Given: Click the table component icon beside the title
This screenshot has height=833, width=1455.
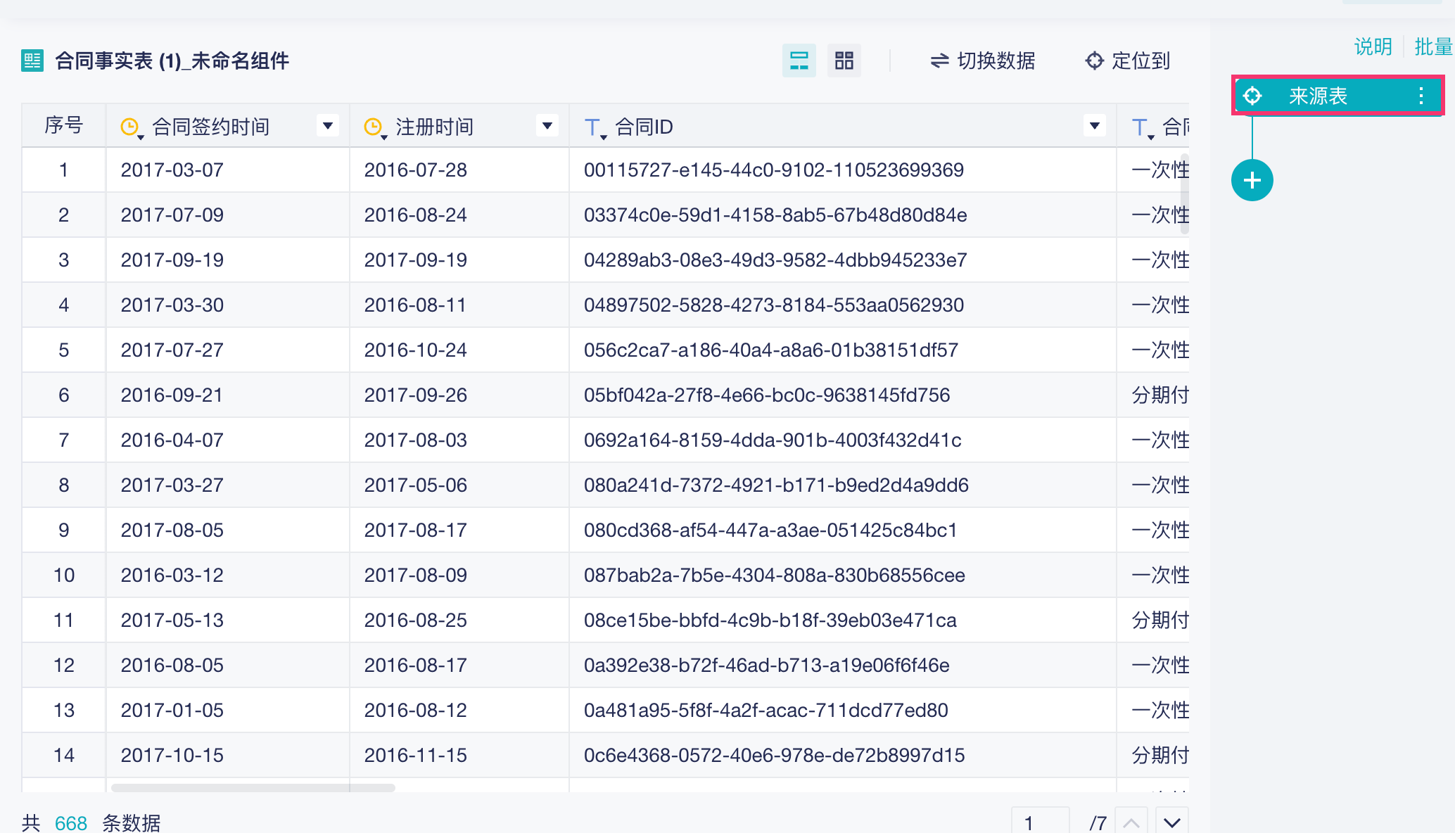Looking at the screenshot, I should pyautogui.click(x=32, y=61).
